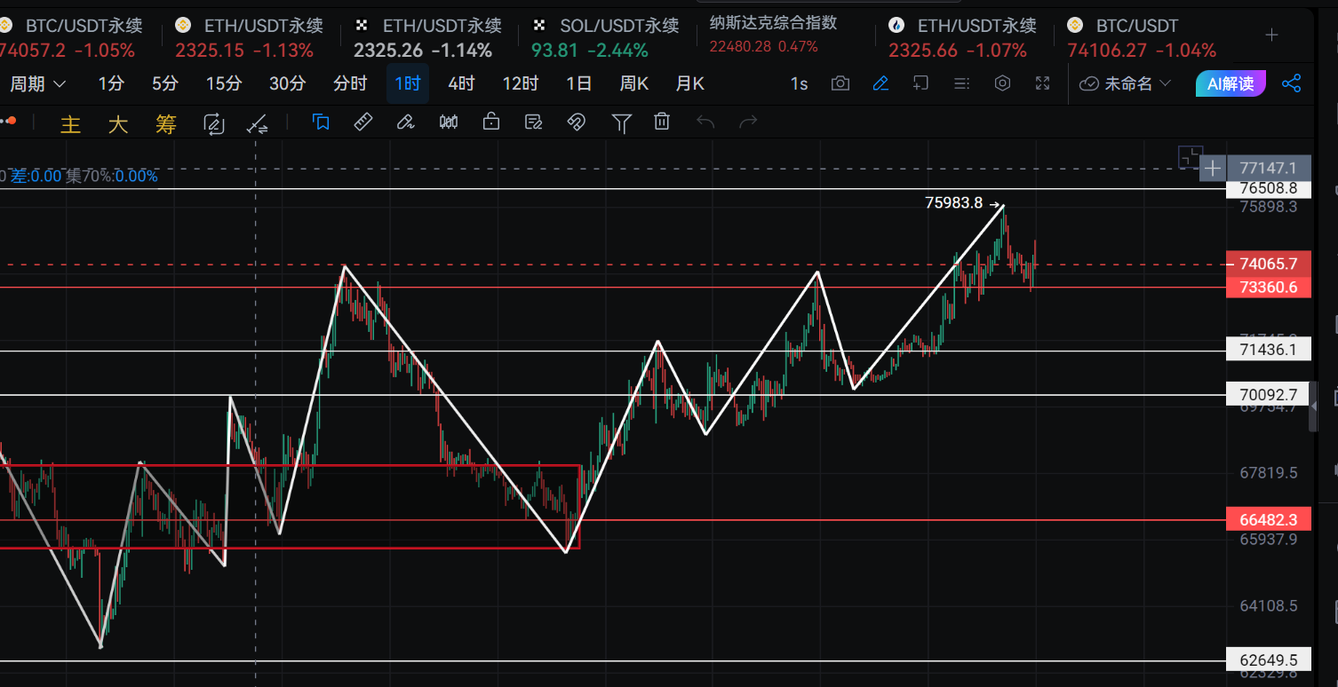Take a chart screenshot with camera icon
The width and height of the screenshot is (1338, 687).
[840, 83]
